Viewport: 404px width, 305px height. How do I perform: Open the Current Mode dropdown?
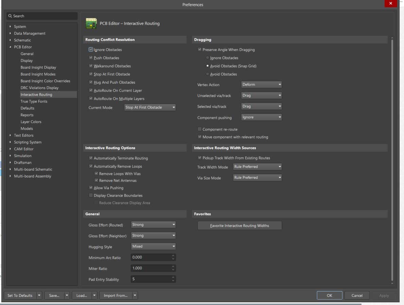150,107
